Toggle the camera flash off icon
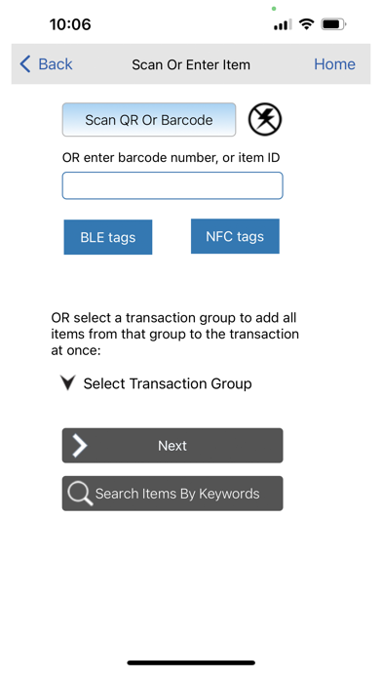The height and width of the screenshot is (679, 382). pyautogui.click(x=265, y=119)
